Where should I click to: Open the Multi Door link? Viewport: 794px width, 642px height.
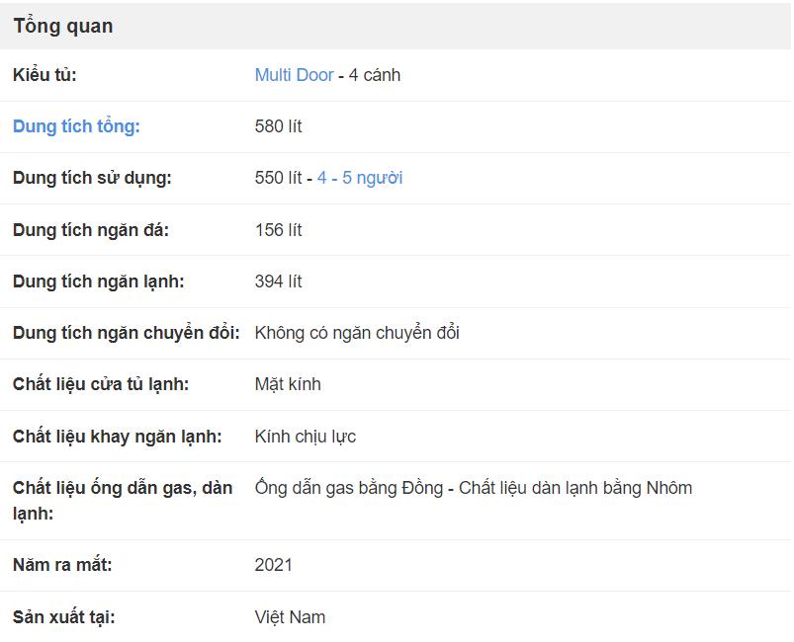[x=294, y=75]
